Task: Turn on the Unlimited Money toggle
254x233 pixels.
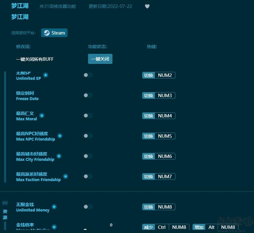Action: pyautogui.click(x=88, y=207)
